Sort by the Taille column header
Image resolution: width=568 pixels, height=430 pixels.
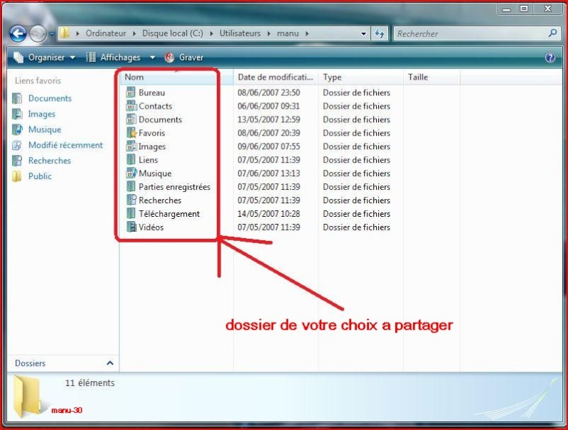click(432, 77)
